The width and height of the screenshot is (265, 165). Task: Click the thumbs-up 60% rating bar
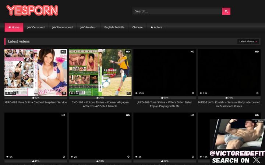coord(165,98)
